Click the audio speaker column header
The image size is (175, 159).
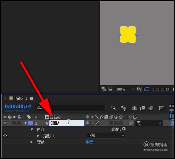pos(10,117)
